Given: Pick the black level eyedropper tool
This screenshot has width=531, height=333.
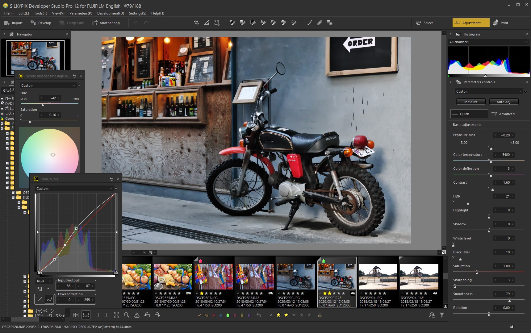Looking at the screenshot, I should pyautogui.click(x=253, y=23).
